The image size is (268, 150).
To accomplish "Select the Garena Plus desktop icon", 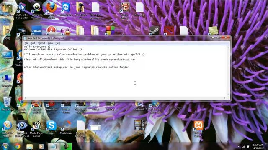I will 51,106.
